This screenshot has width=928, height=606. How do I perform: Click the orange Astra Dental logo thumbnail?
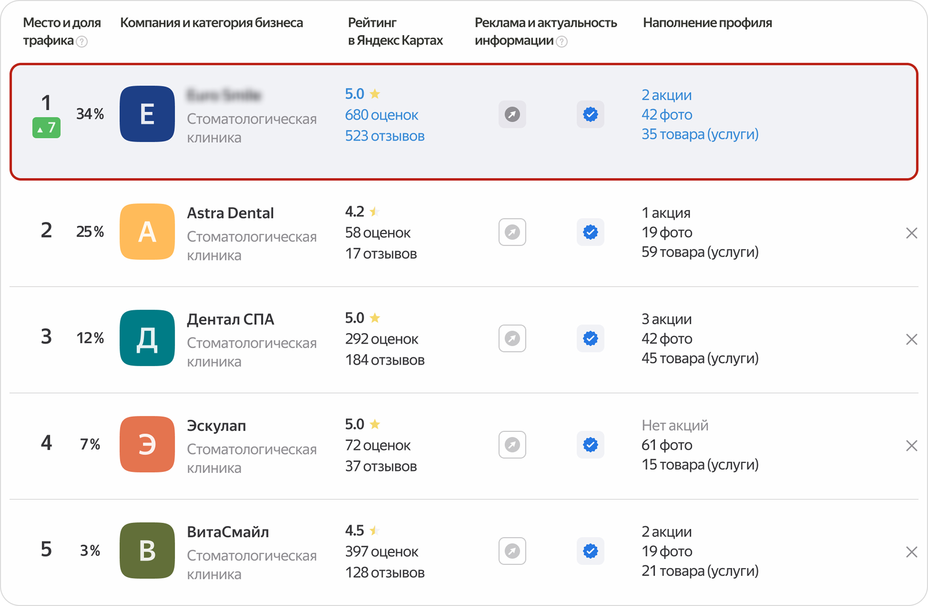[x=147, y=232]
